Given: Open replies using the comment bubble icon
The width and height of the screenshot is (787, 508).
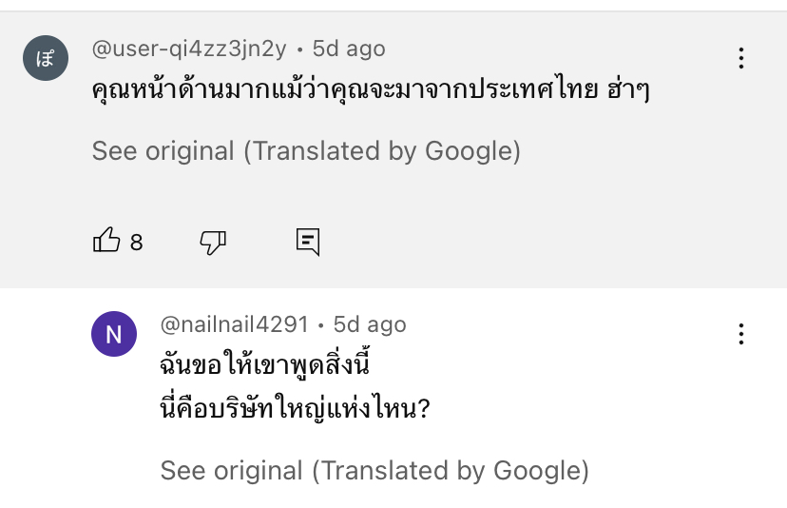Looking at the screenshot, I should 308,242.
